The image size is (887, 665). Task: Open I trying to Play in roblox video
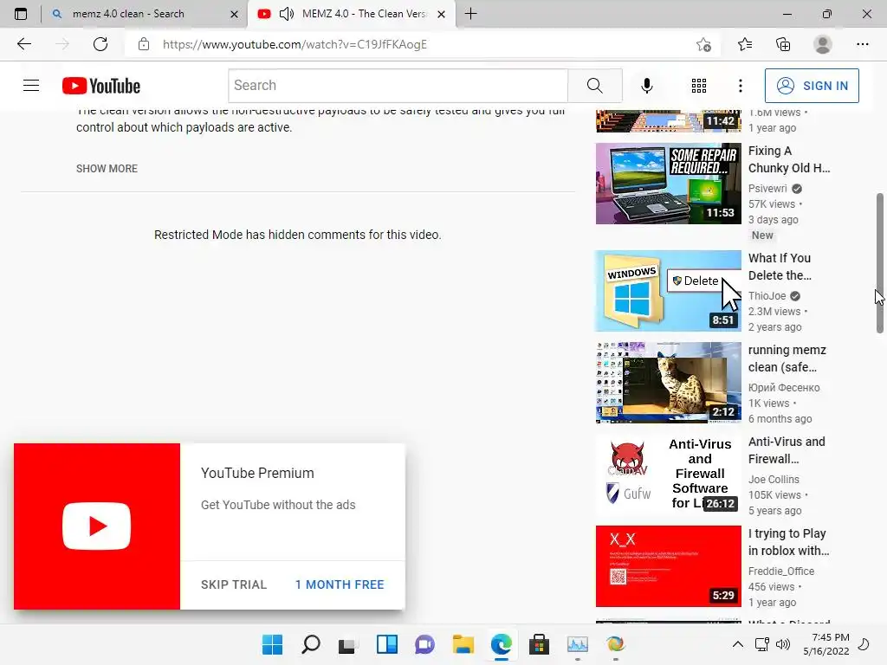788,542
